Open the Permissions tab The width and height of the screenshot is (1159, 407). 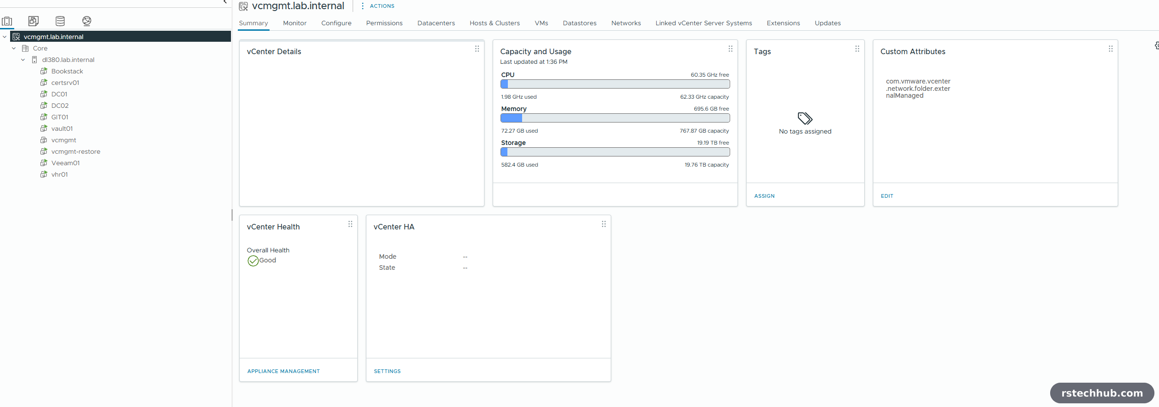point(384,23)
